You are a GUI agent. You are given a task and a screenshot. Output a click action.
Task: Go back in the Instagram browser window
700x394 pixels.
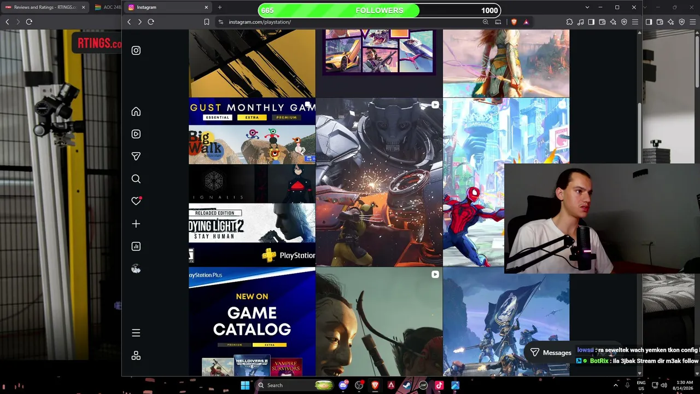[x=129, y=22]
